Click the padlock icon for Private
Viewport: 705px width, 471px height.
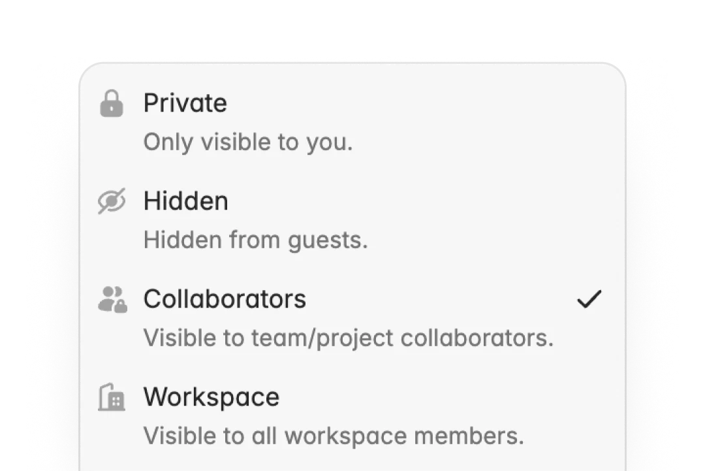point(112,103)
